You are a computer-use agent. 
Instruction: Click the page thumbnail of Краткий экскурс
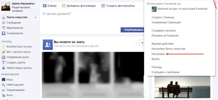[x=154, y=9]
